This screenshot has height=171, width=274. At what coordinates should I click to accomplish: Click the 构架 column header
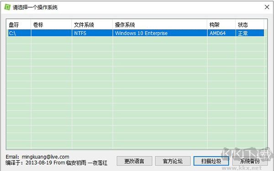click(221, 25)
